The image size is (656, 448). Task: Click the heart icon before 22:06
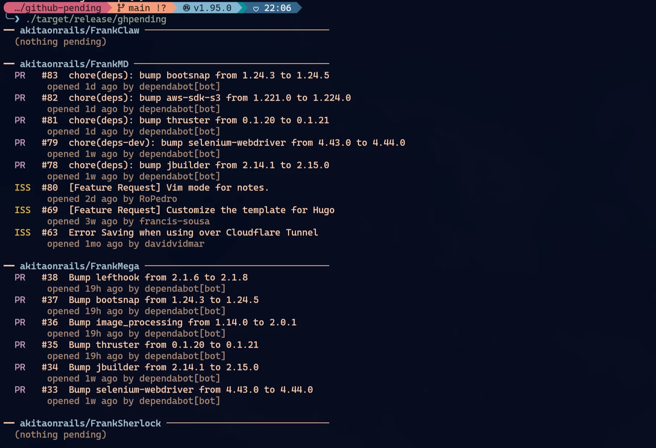[256, 8]
